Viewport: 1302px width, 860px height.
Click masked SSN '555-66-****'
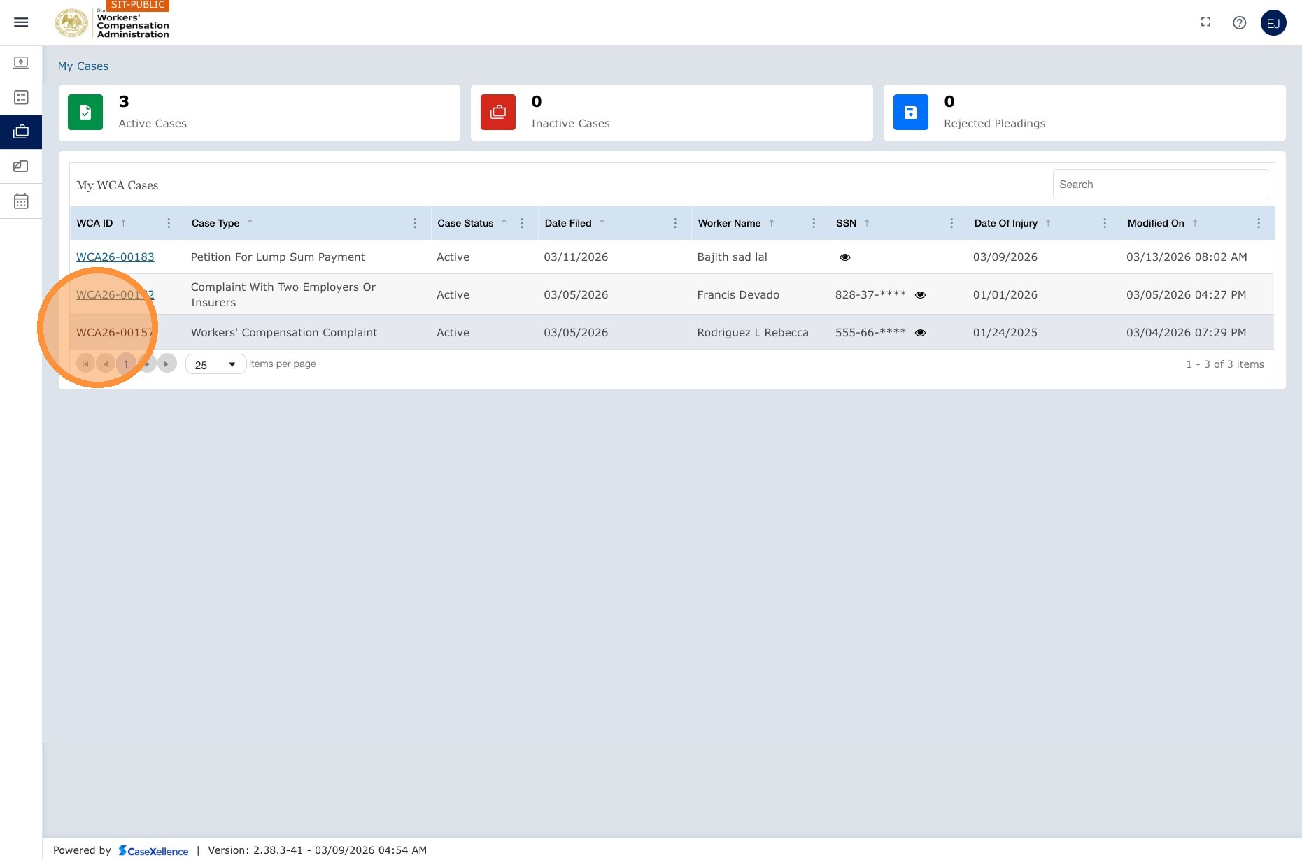(870, 333)
